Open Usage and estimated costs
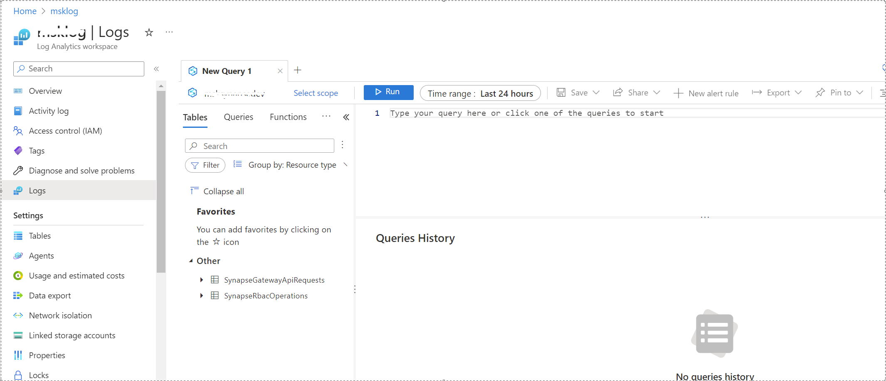The height and width of the screenshot is (381, 886). (77, 276)
